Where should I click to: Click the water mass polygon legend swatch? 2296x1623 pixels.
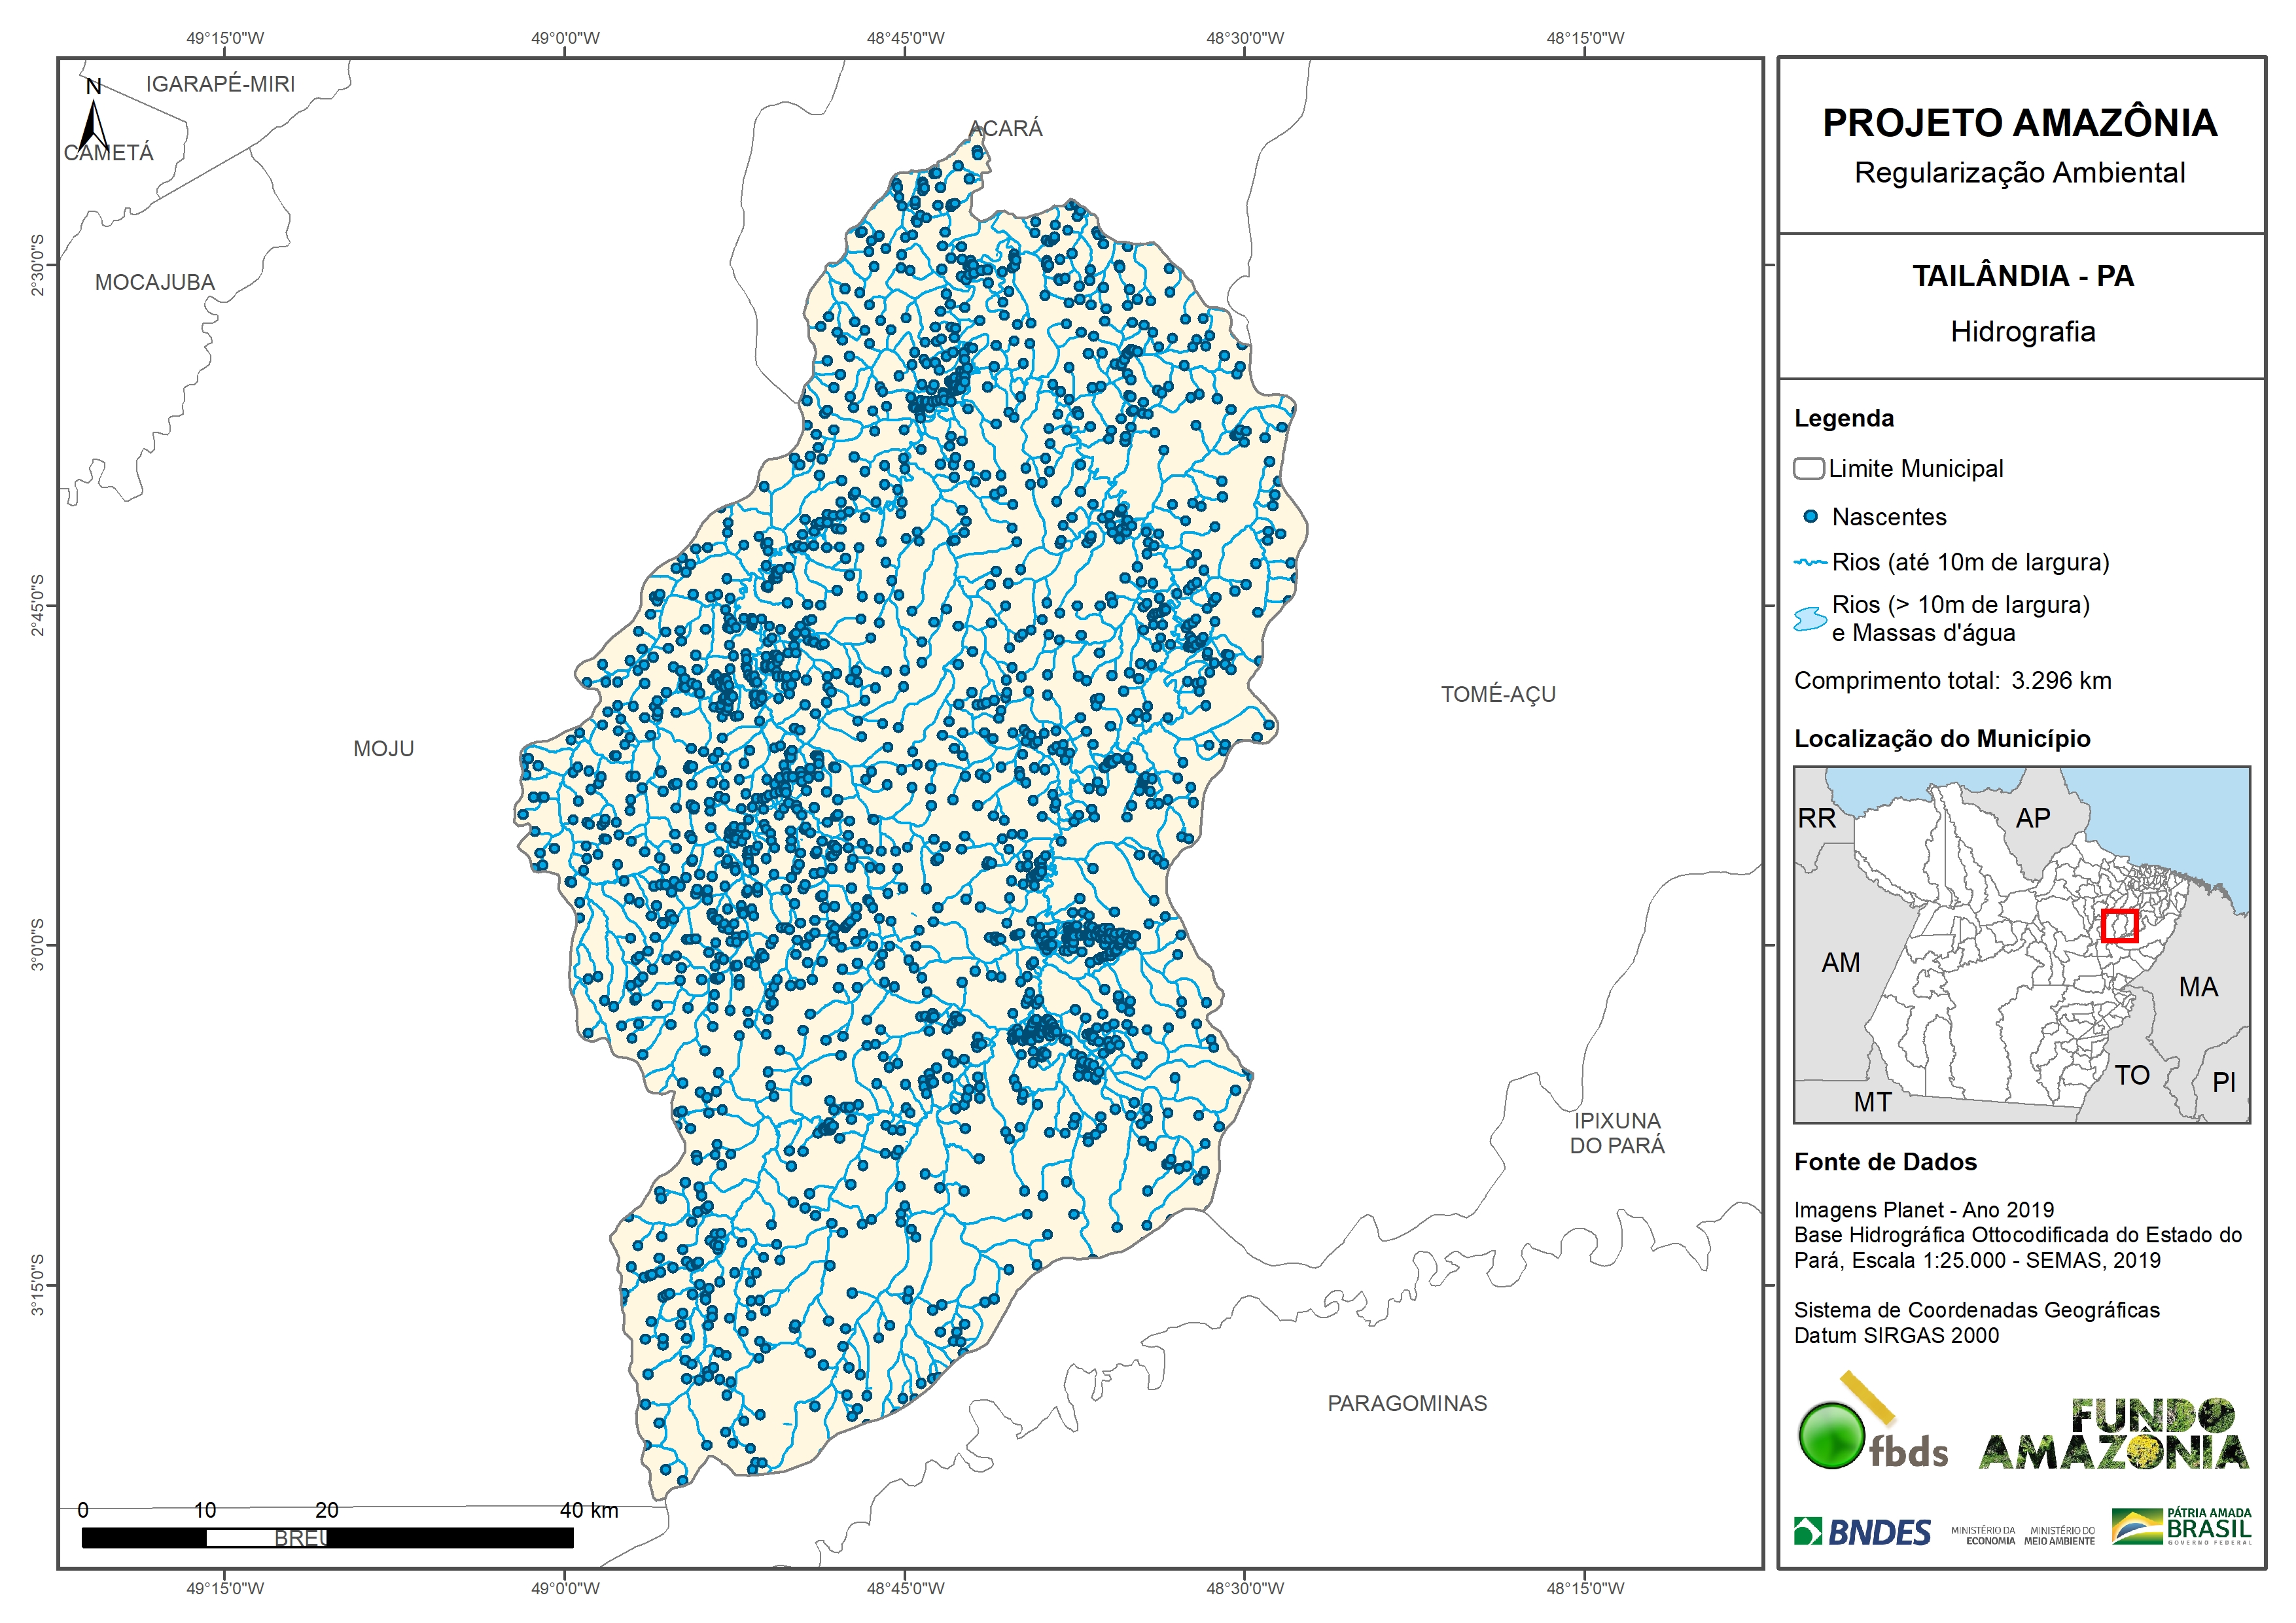tap(1810, 619)
